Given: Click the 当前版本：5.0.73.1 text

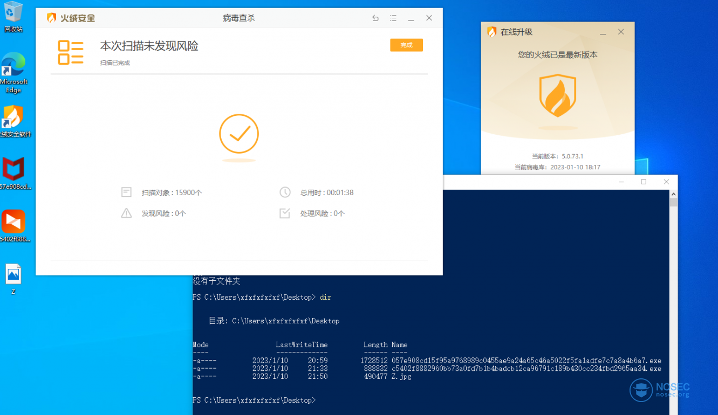Looking at the screenshot, I should point(558,156).
